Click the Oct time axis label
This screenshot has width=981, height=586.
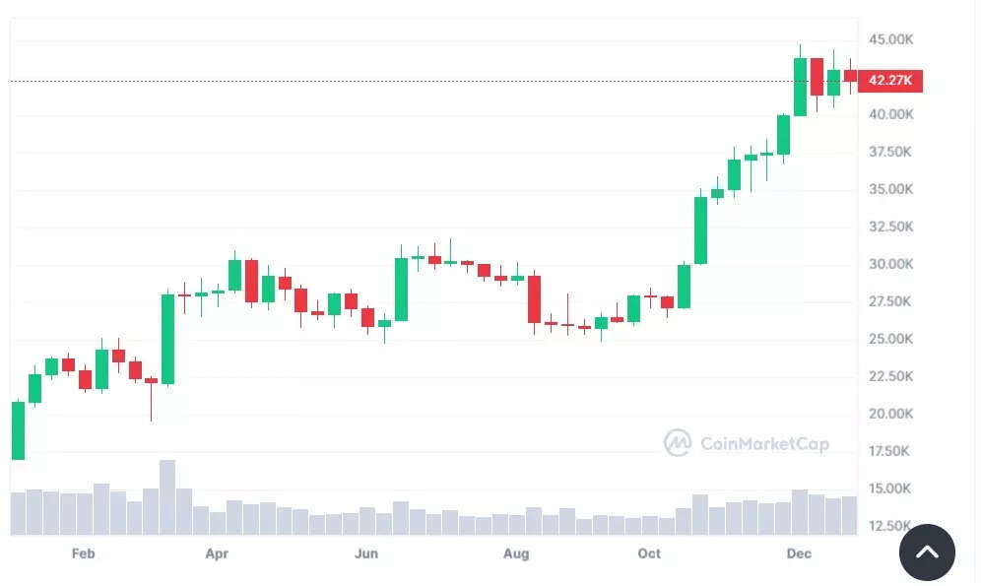click(649, 554)
